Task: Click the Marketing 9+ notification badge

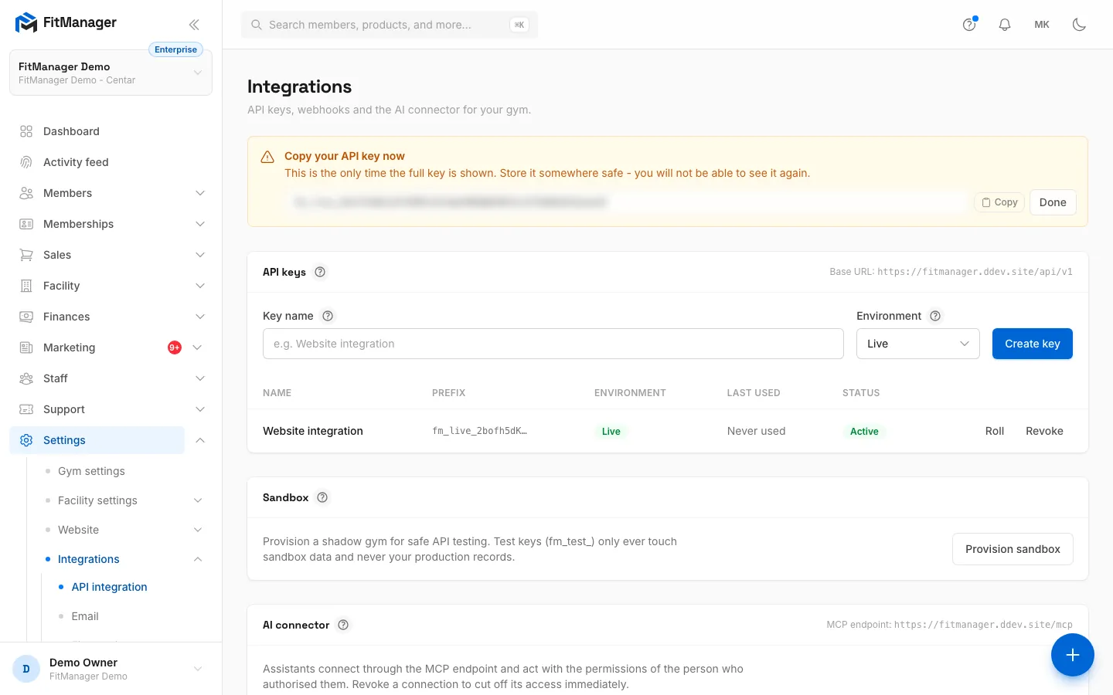Action: pyautogui.click(x=175, y=347)
